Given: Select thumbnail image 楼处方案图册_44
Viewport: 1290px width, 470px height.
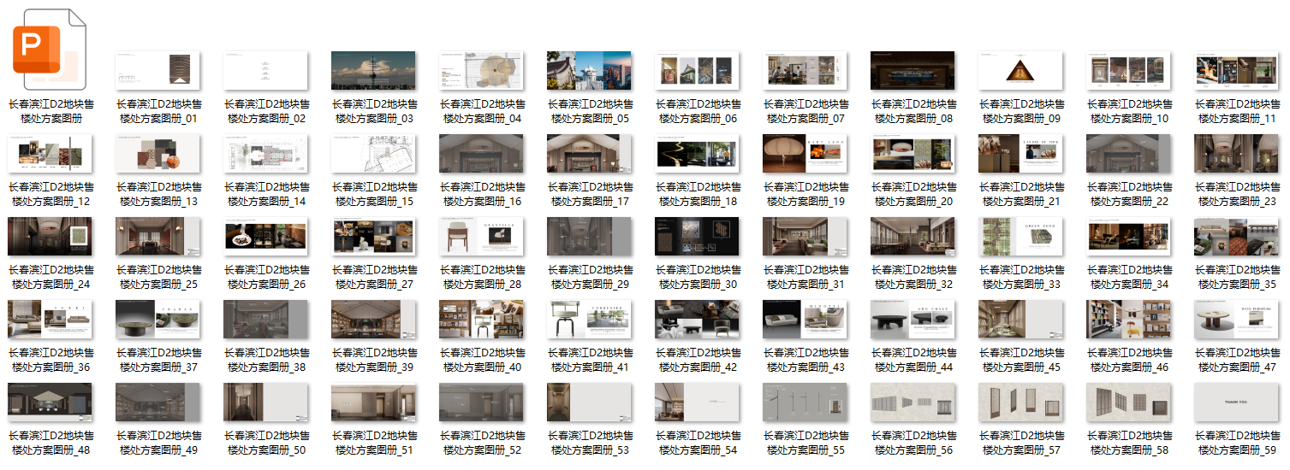Looking at the screenshot, I should (x=913, y=319).
